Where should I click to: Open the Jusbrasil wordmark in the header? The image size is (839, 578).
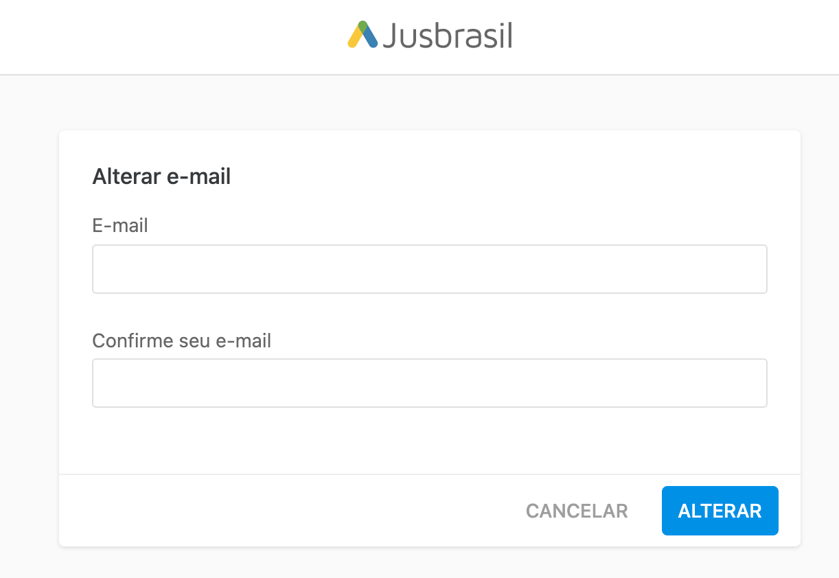[448, 35]
